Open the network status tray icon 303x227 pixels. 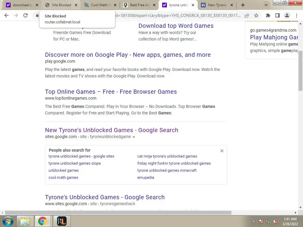tap(268, 221)
